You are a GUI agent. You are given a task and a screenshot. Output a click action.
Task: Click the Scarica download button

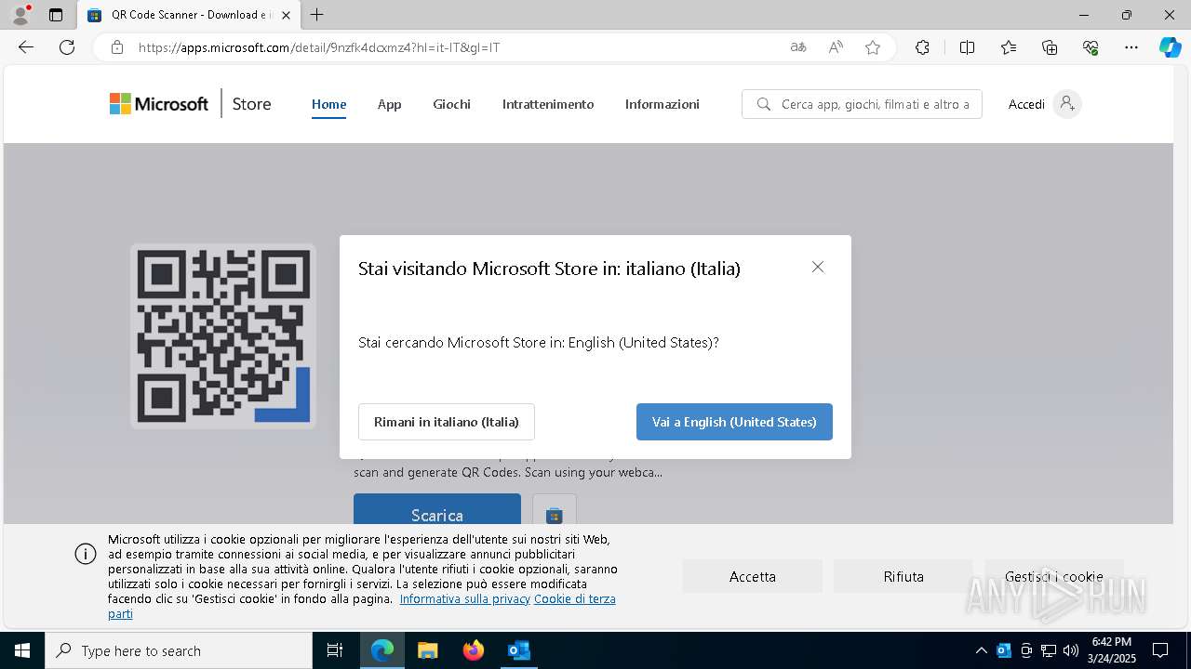[x=437, y=509]
